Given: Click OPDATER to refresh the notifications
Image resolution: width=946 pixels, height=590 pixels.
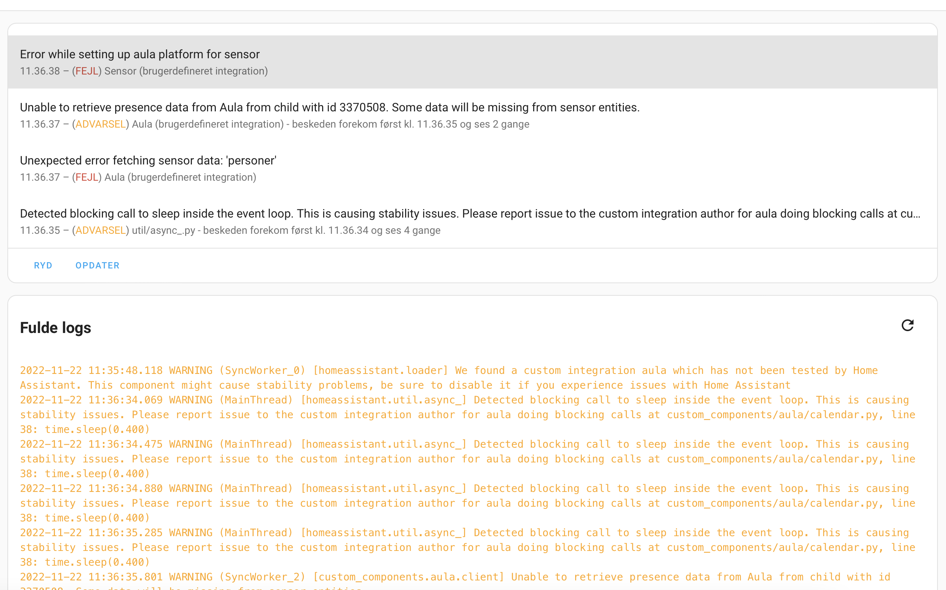Looking at the screenshot, I should 97,265.
